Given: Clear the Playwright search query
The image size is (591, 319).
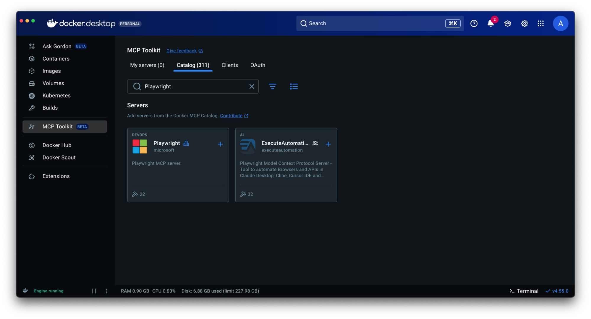Looking at the screenshot, I should 252,86.
